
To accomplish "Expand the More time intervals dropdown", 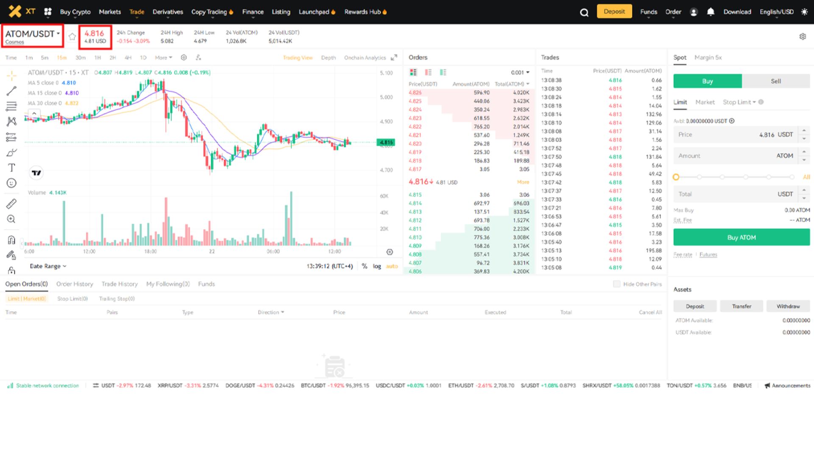I will click(164, 58).
